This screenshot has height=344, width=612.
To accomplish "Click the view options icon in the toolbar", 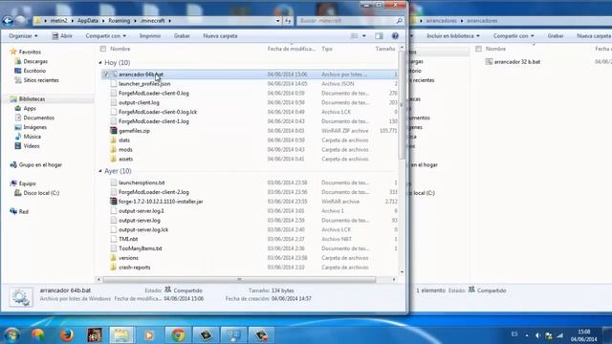I will click(x=354, y=36).
